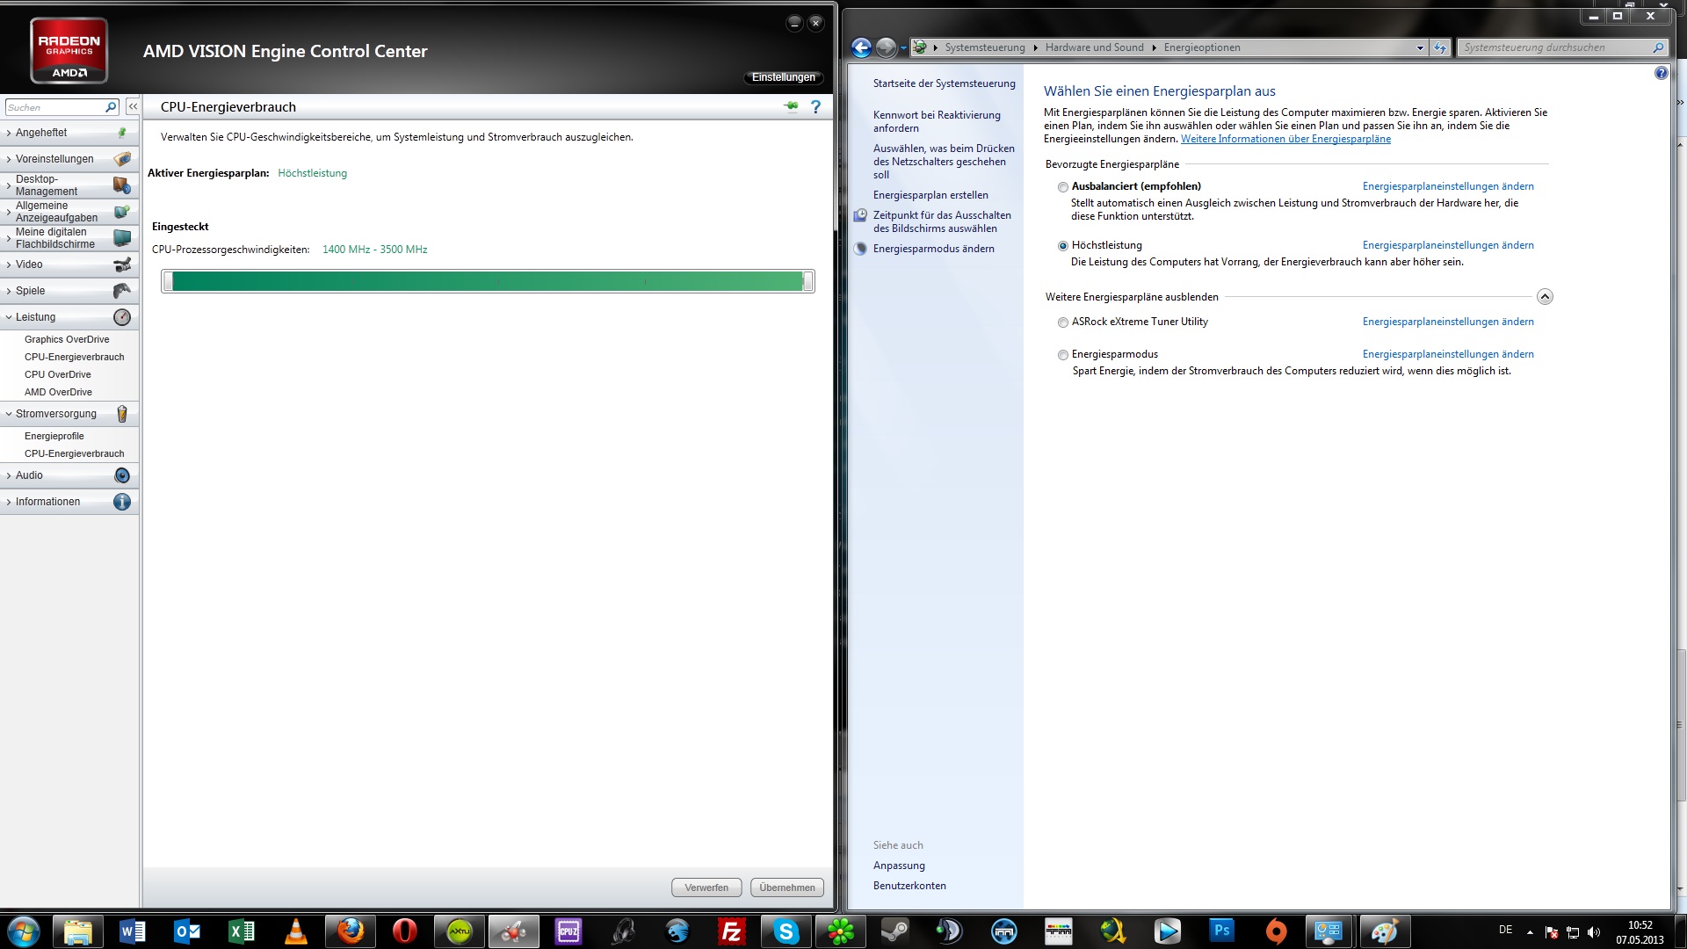Launch FileZilla from the taskbar
1687x949 pixels.
[731, 931]
